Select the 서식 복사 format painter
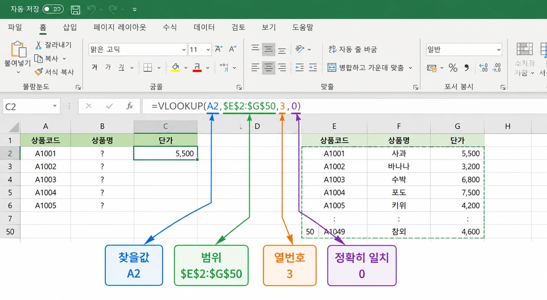Image resolution: width=547 pixels, height=300 pixels. tap(54, 72)
